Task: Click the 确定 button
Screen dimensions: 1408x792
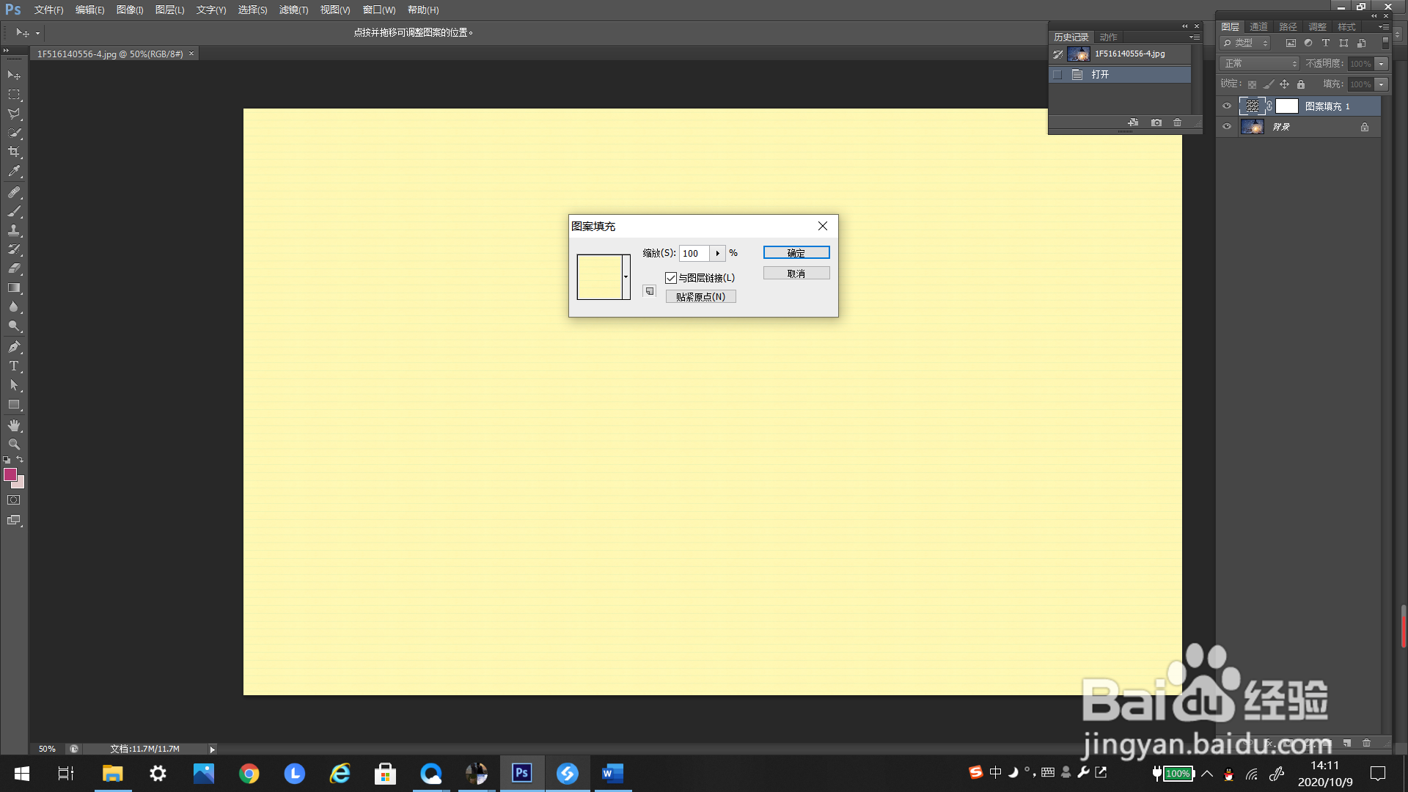Action: coord(796,252)
